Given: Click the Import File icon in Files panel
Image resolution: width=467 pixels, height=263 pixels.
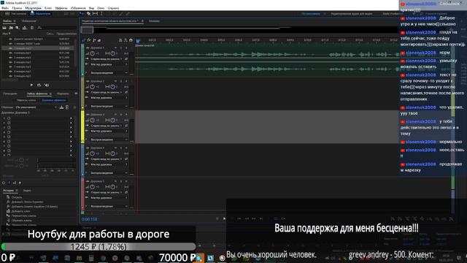Looking at the screenshot, I should pyautogui.click(x=11, y=28).
